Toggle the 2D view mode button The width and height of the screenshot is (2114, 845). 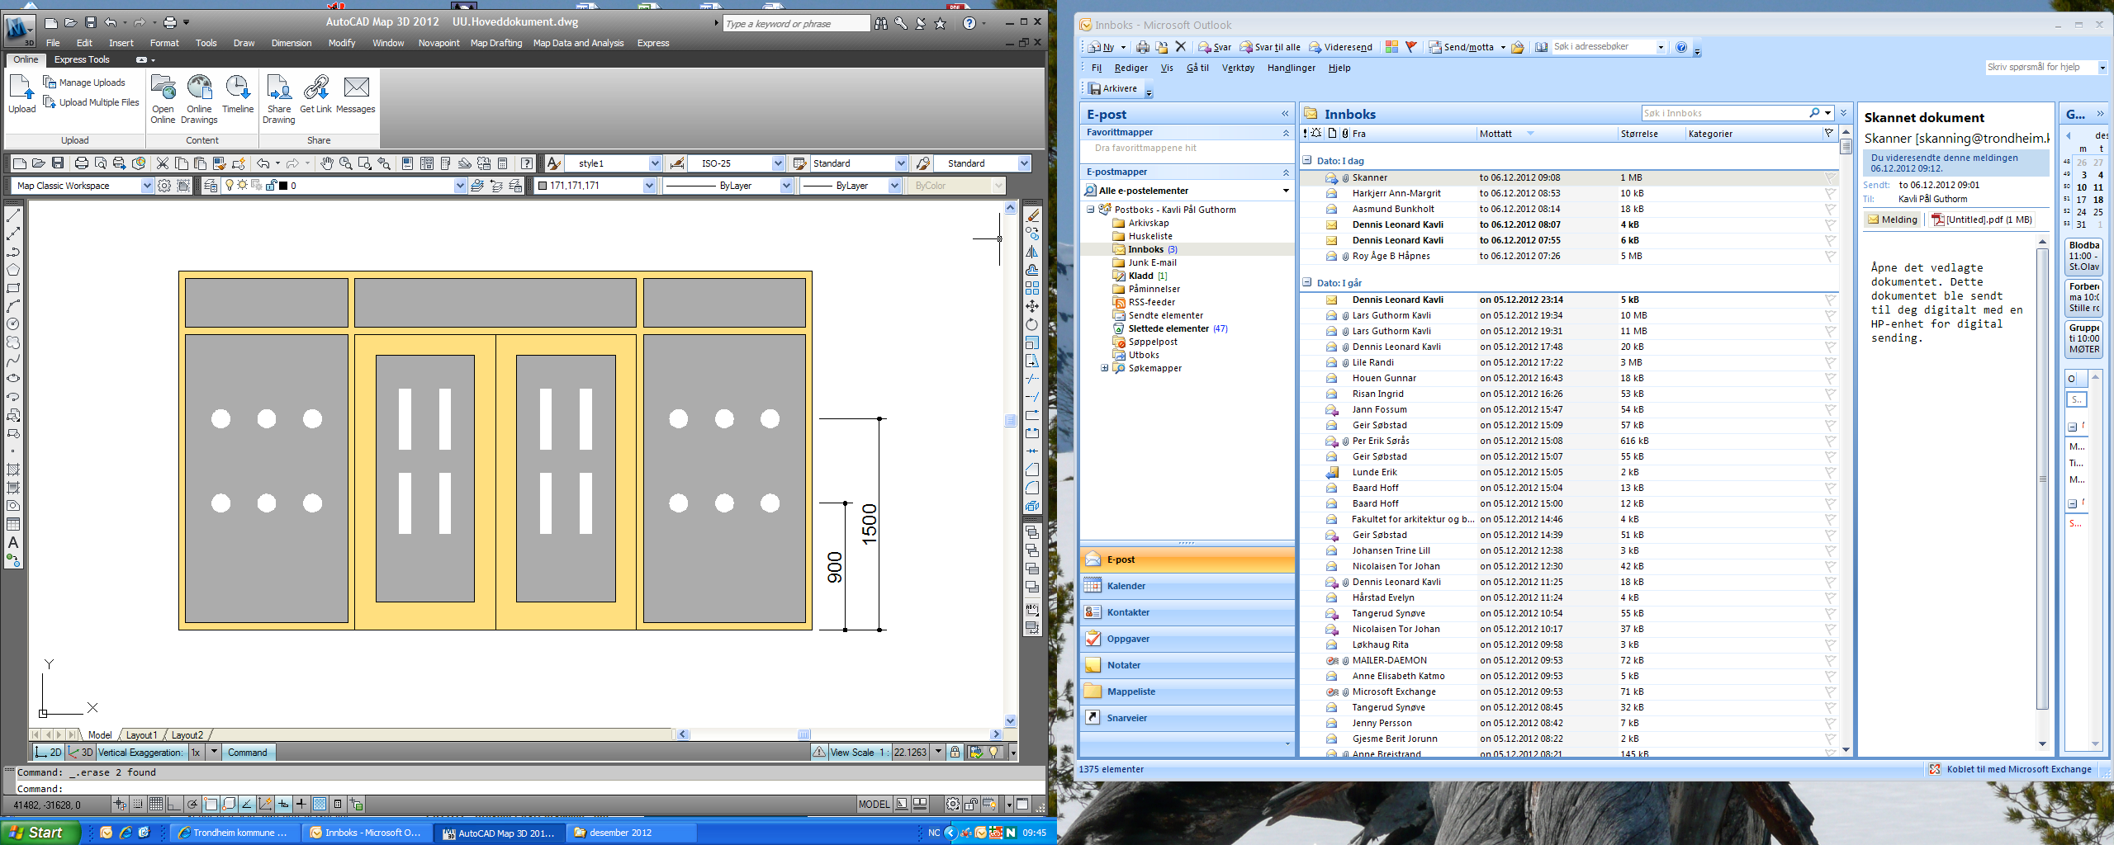point(49,752)
